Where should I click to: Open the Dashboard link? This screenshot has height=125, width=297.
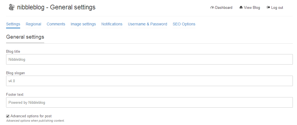224,8
